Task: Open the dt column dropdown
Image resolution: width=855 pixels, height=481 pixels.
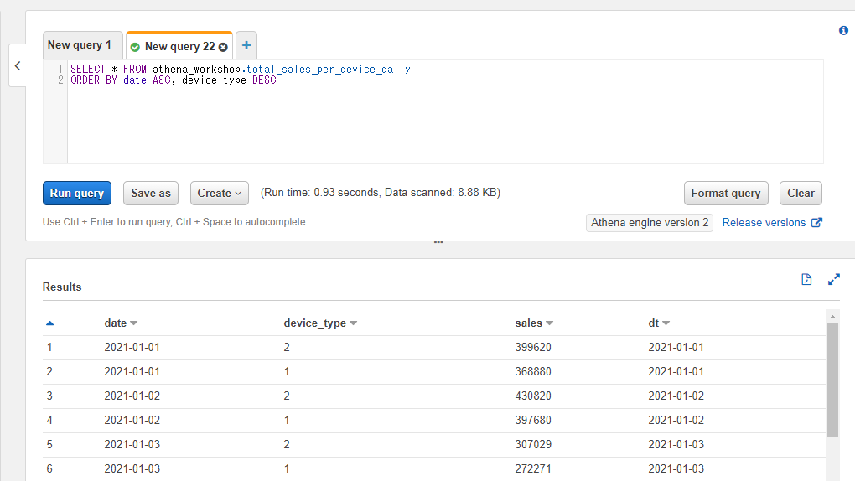Action: click(x=666, y=323)
